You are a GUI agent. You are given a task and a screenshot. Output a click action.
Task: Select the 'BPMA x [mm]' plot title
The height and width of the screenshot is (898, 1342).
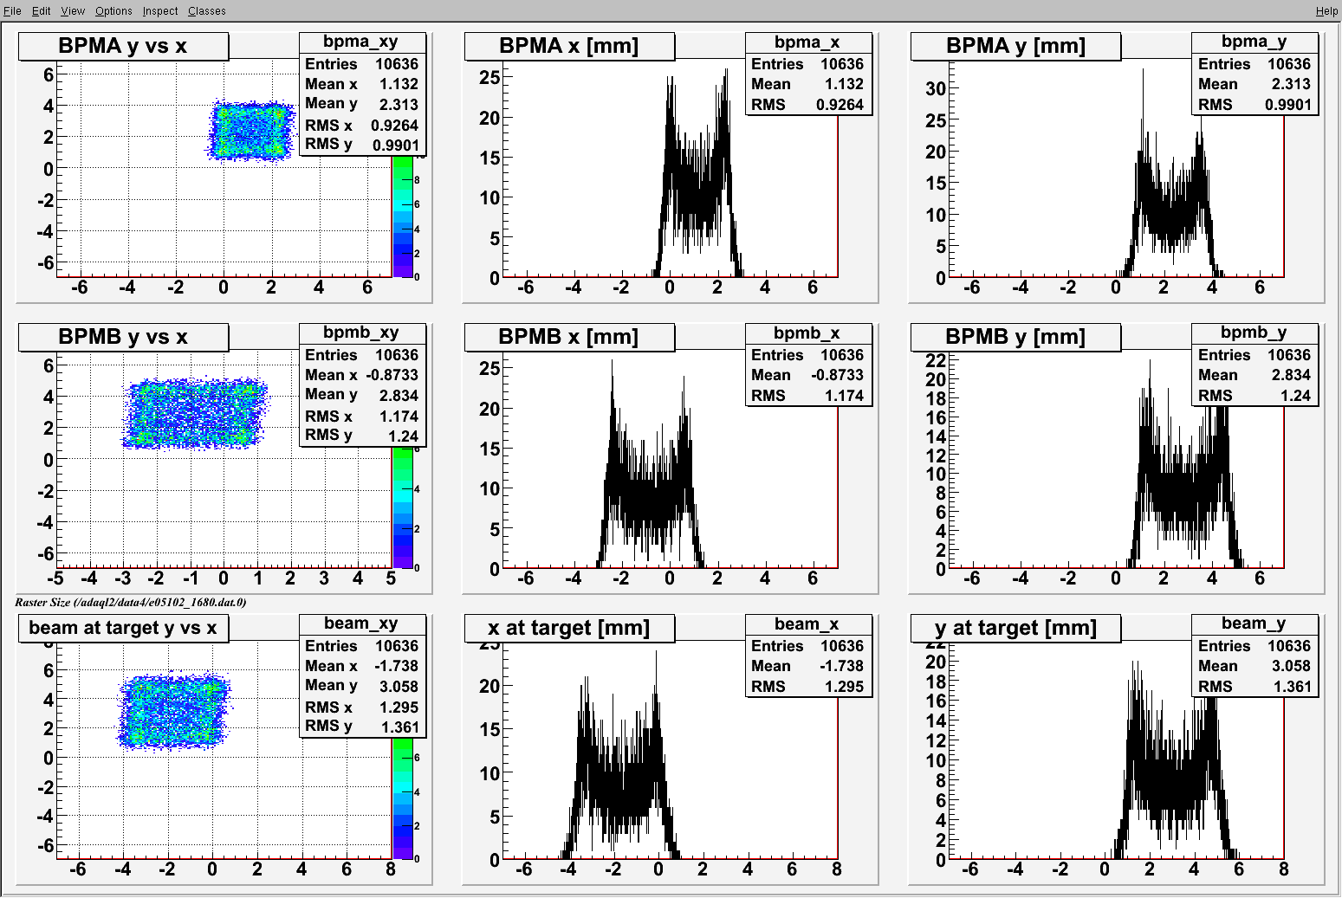(x=569, y=46)
